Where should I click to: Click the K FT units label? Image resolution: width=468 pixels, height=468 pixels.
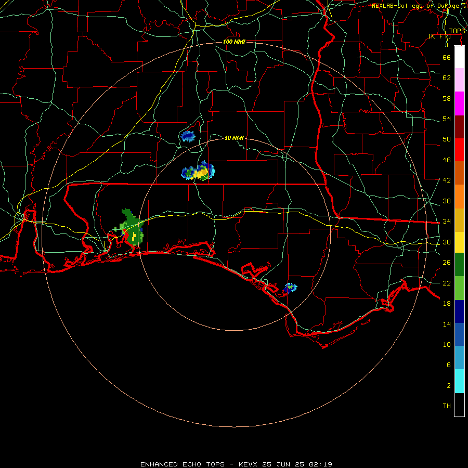coord(439,36)
